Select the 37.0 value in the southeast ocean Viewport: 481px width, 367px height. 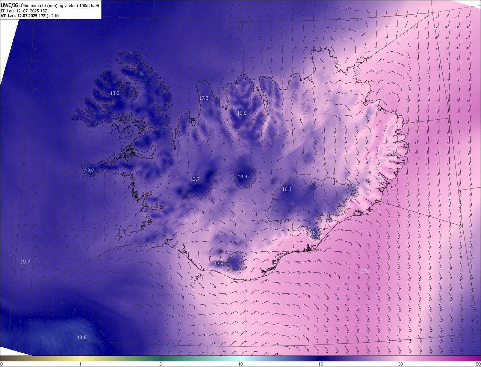365,271
